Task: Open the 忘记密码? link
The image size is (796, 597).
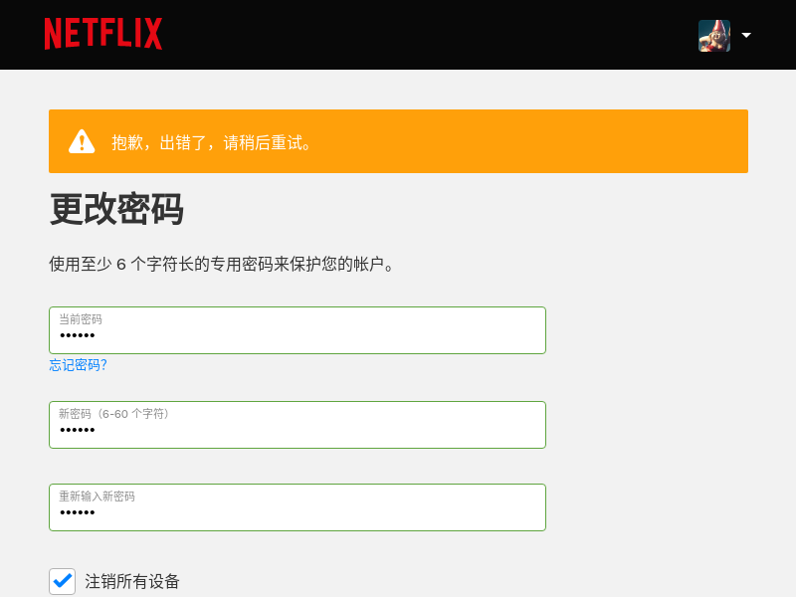Action: point(79,365)
